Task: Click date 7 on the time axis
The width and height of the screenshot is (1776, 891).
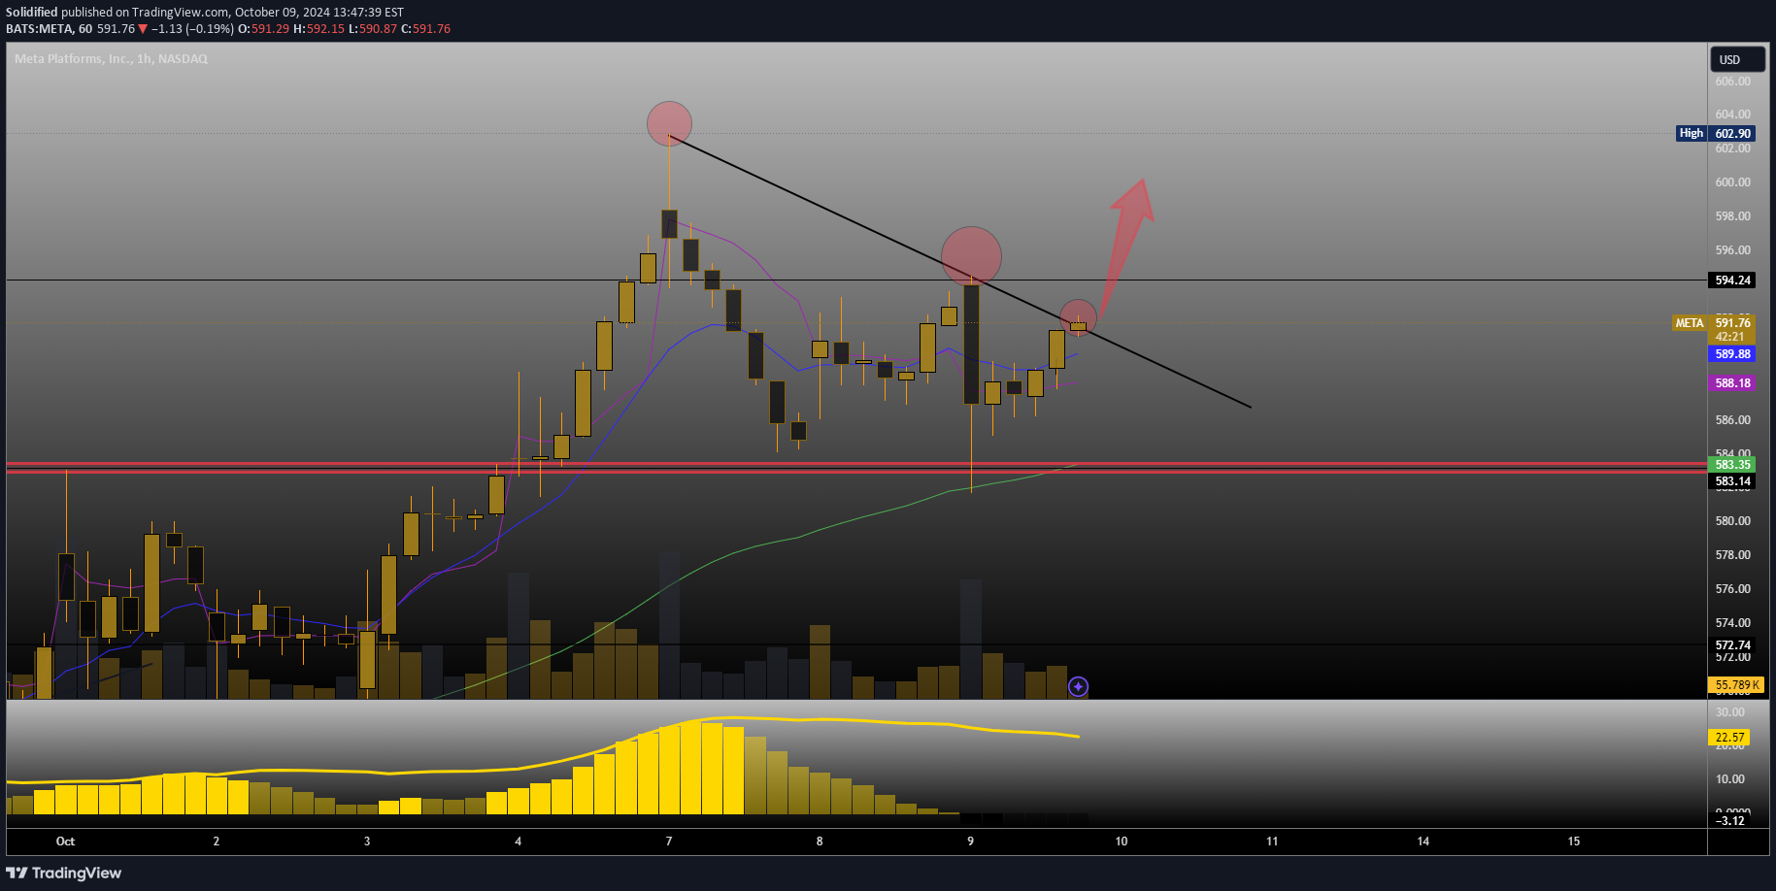Action: [669, 841]
